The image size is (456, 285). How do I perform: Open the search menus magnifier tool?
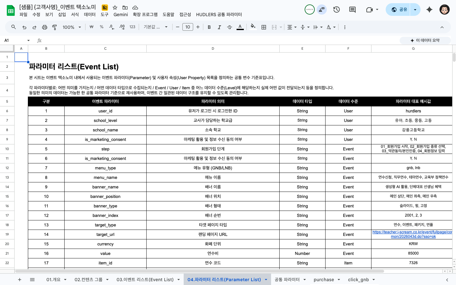pyautogui.click(x=14, y=27)
